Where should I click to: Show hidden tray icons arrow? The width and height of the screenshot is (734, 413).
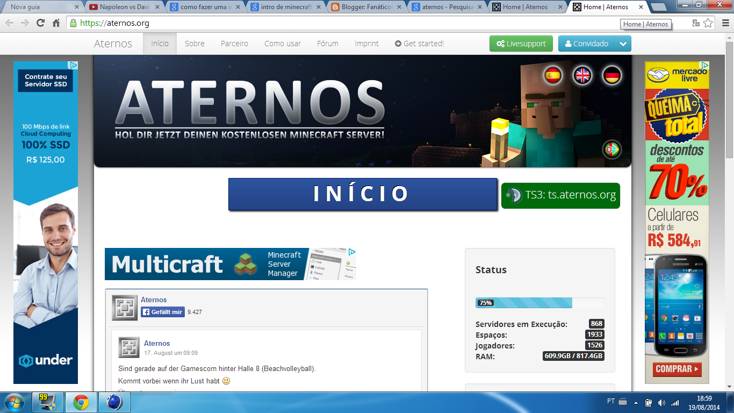tap(636, 402)
